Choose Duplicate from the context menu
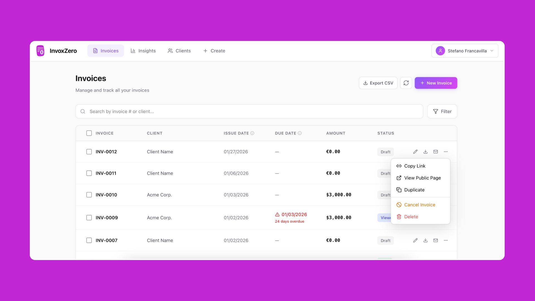Screen dimensions: 535x301 point(414,190)
